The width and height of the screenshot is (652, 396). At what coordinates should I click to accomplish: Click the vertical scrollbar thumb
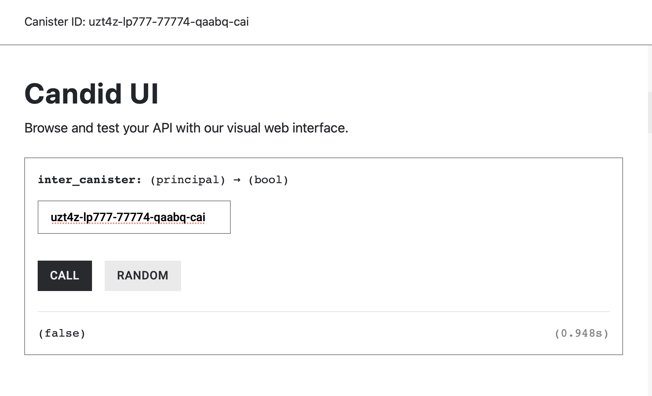pyautogui.click(x=650, y=112)
